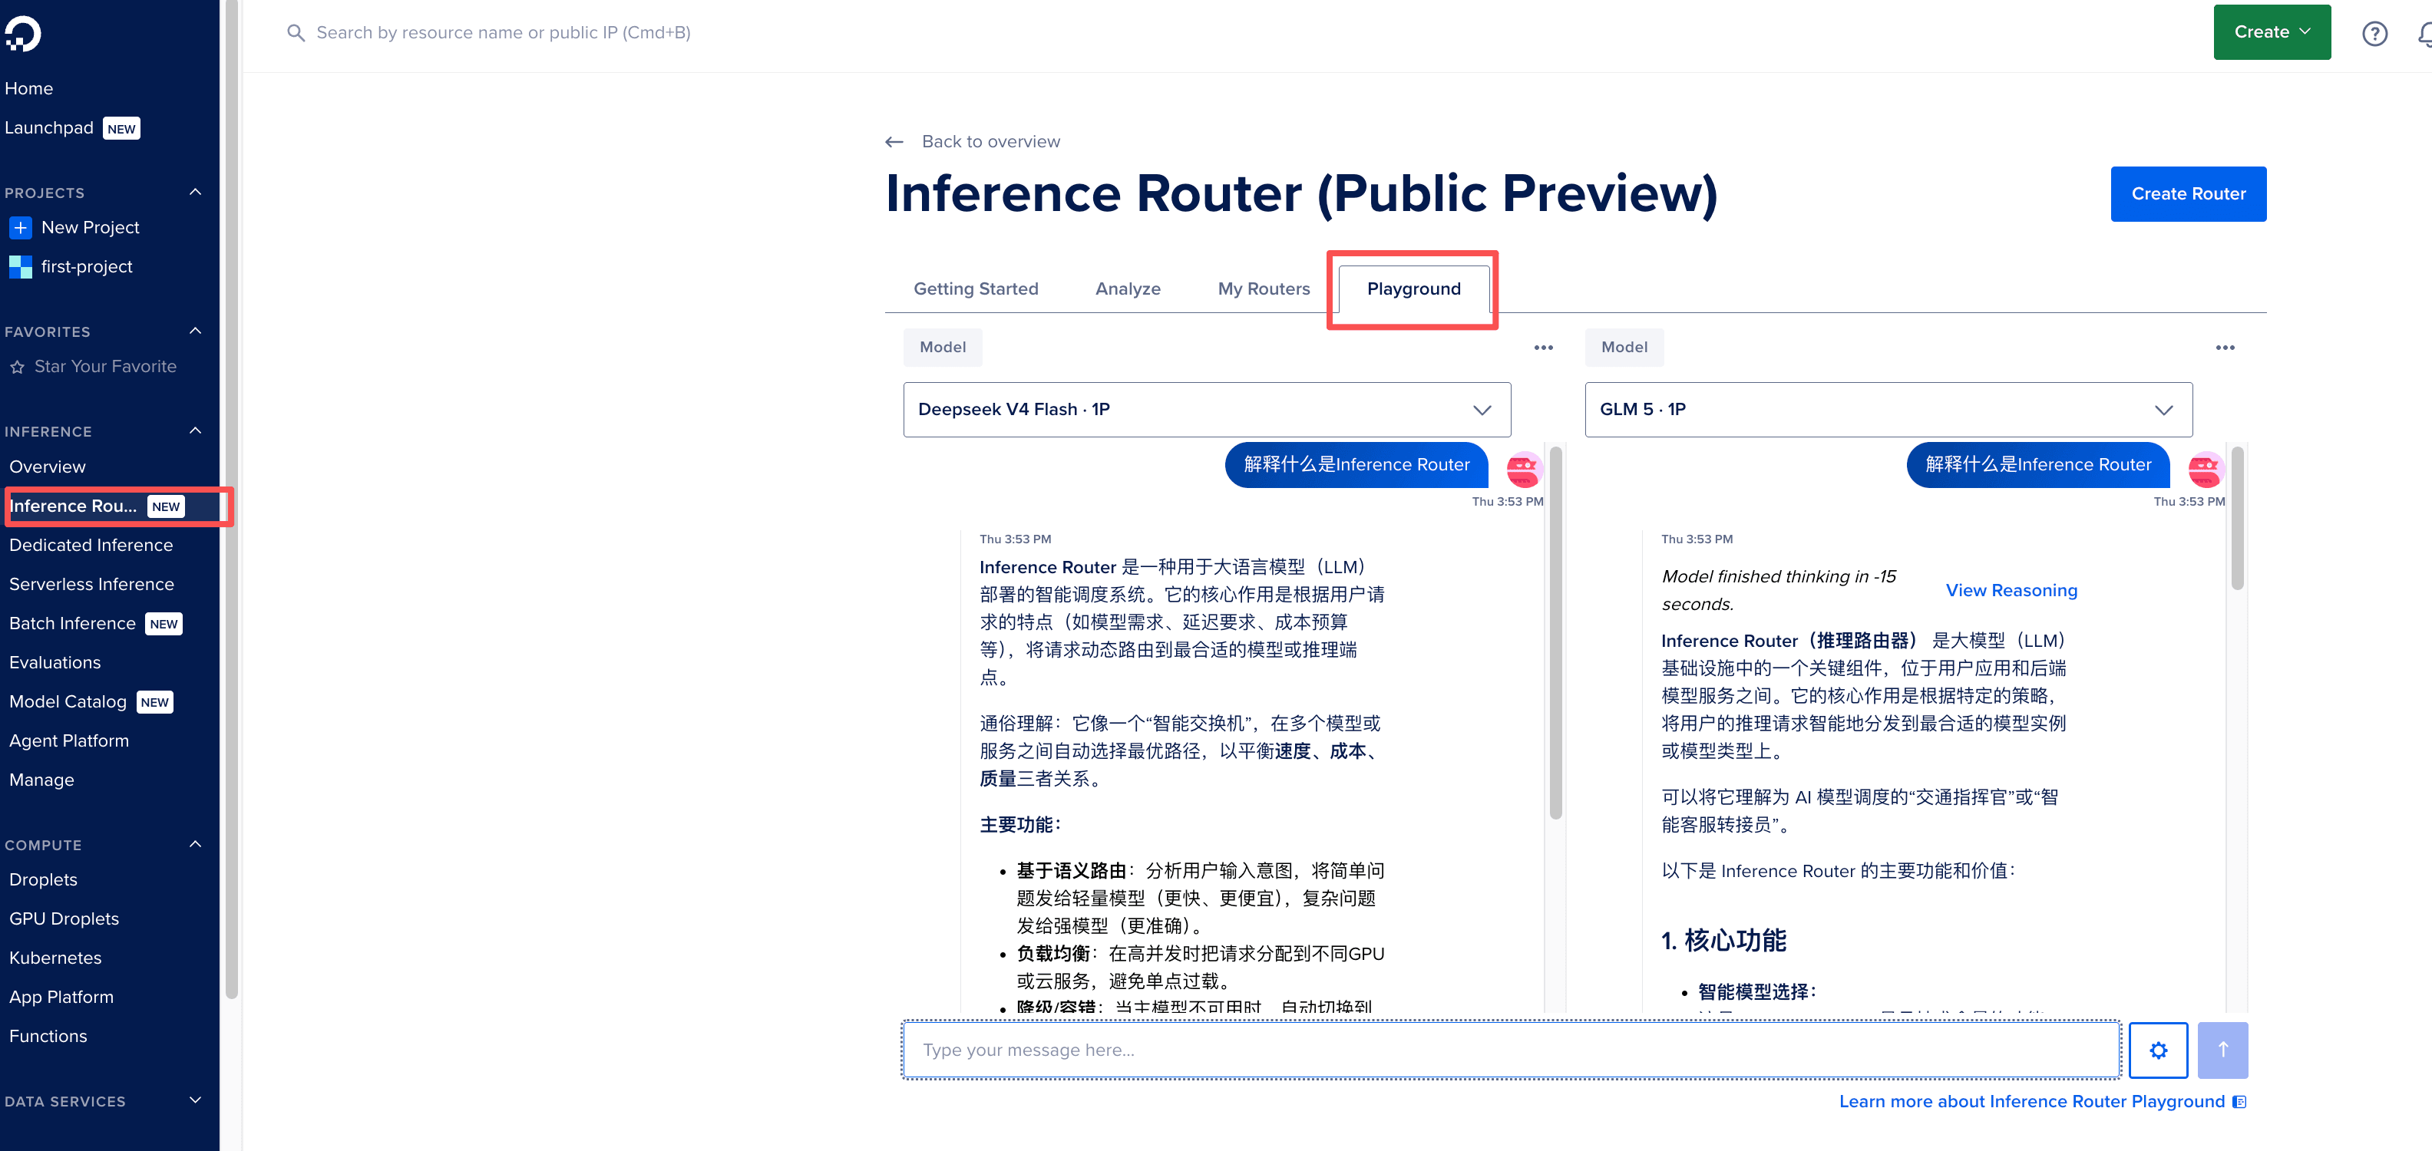Click the Create Router button
Screen dimensions: 2432x1151
coord(2187,194)
